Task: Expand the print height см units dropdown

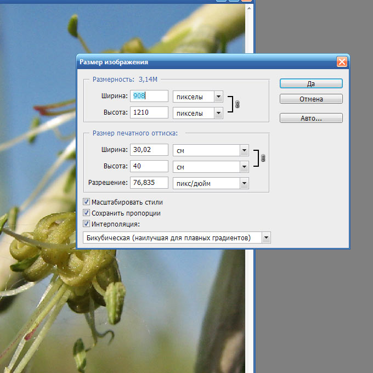Action: (x=245, y=166)
